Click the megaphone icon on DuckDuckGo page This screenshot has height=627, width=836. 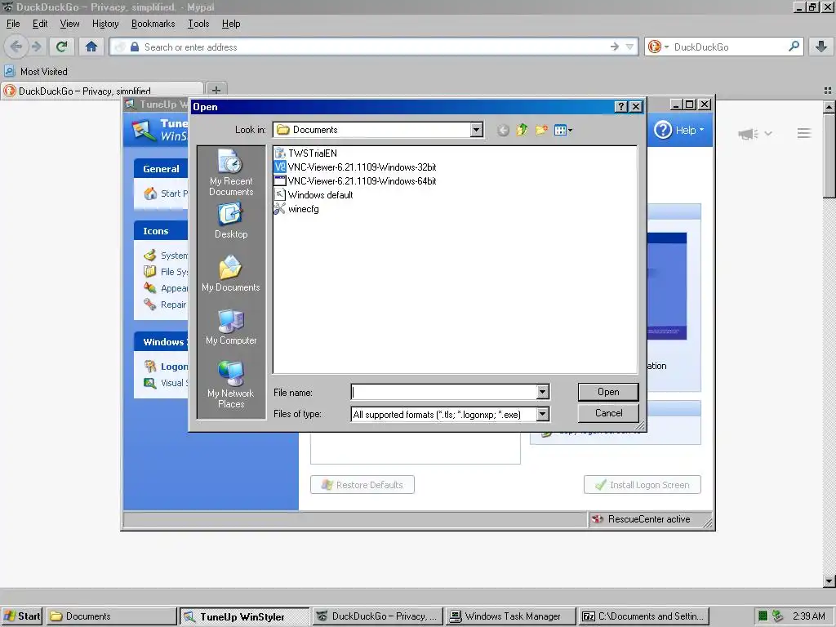pyautogui.click(x=748, y=133)
